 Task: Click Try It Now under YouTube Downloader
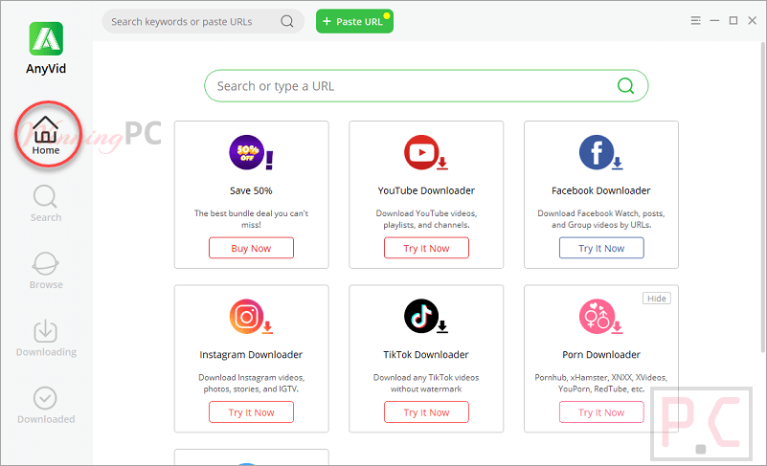click(x=426, y=248)
